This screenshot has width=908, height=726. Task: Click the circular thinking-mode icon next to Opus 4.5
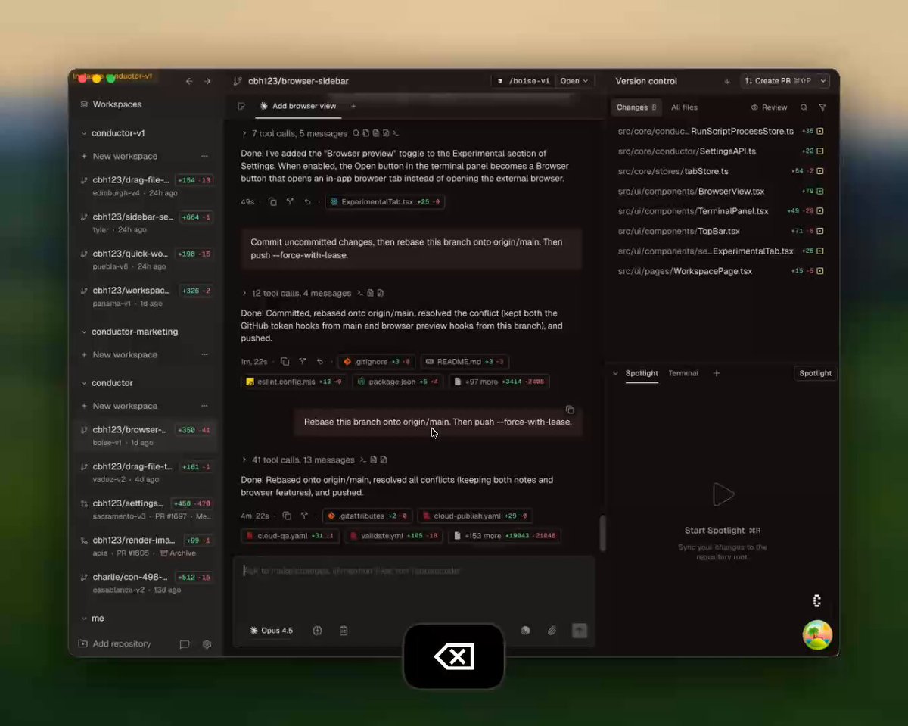pos(318,631)
